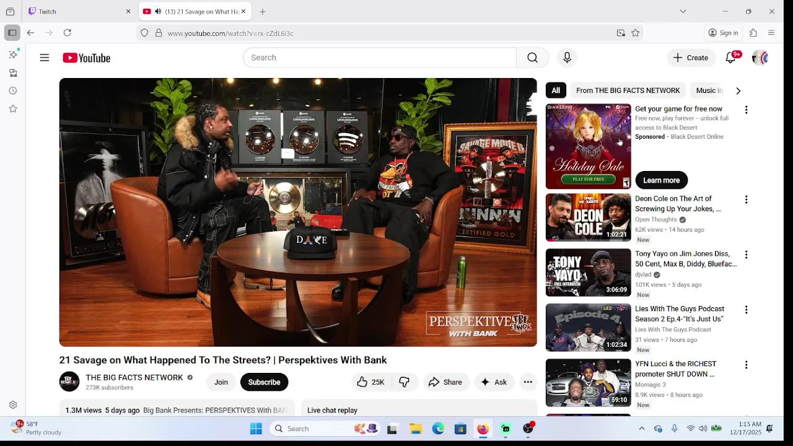Open Deon Cole video thumbnail

(588, 217)
